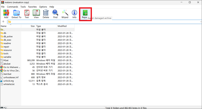
Task: Click the unhookexec.inf file icon
Action: point(2,77)
